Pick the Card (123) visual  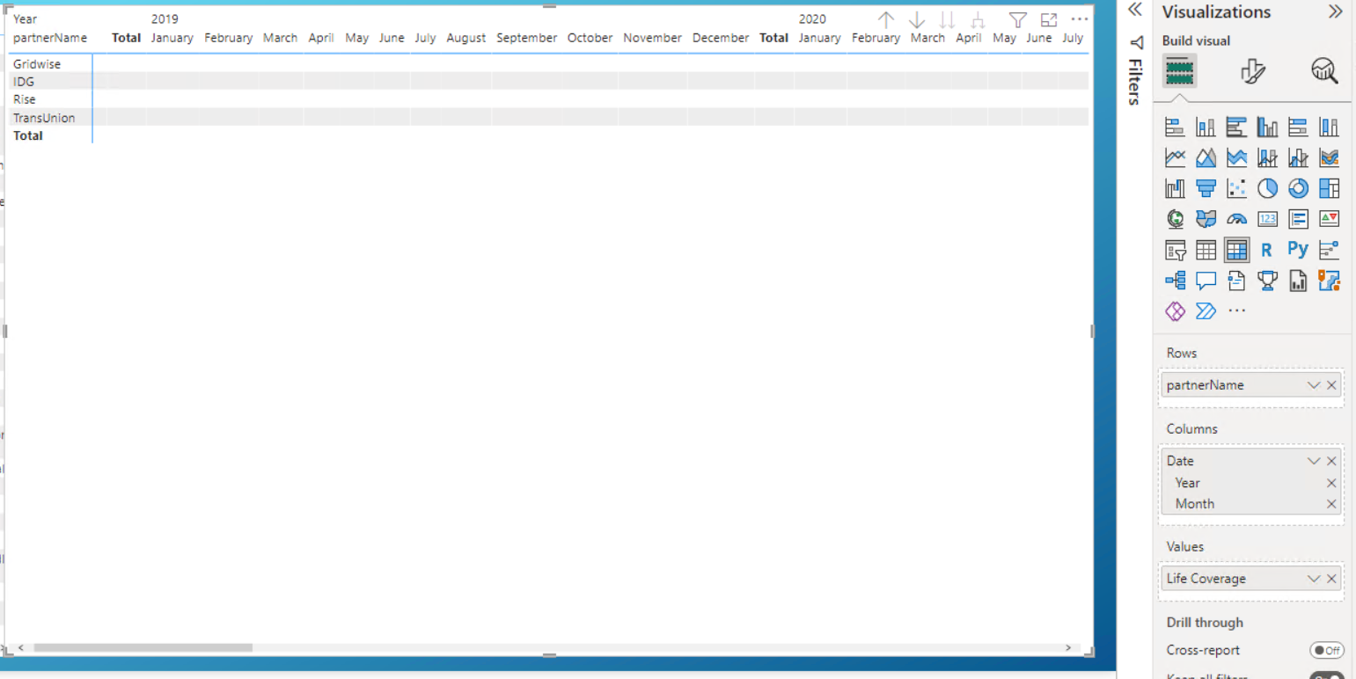click(x=1267, y=219)
